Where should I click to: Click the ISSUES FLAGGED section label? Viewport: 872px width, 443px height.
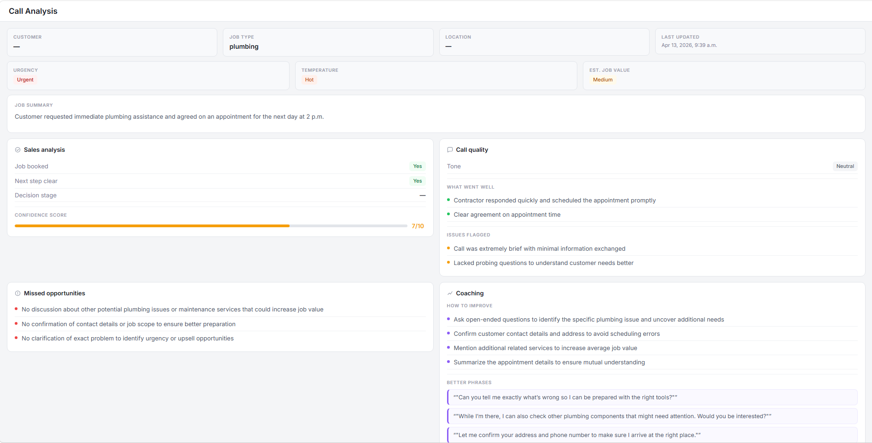(x=468, y=235)
